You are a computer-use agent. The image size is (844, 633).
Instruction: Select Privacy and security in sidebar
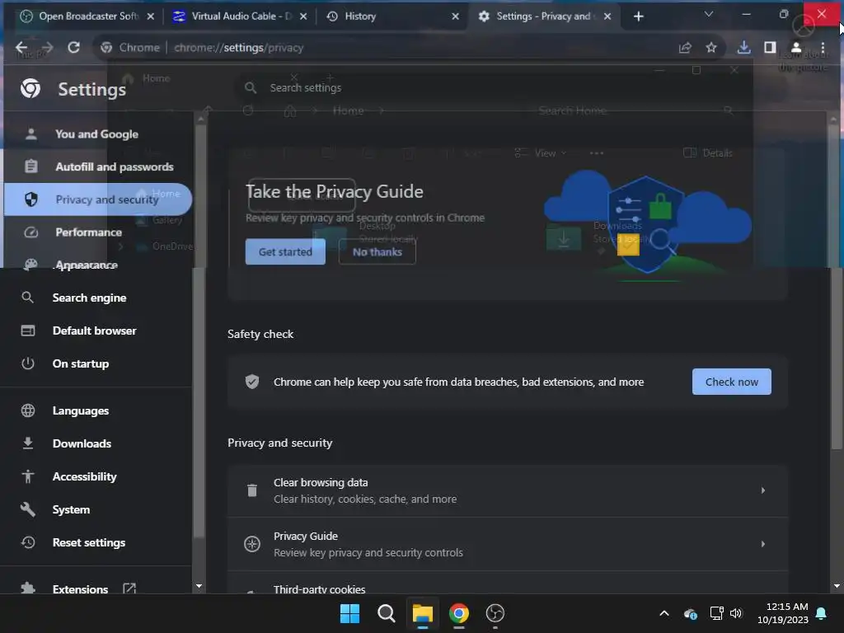(97, 199)
